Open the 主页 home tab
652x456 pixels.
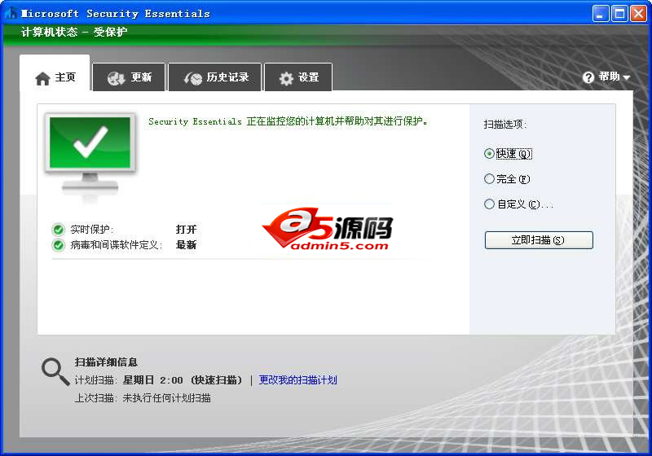tap(55, 73)
